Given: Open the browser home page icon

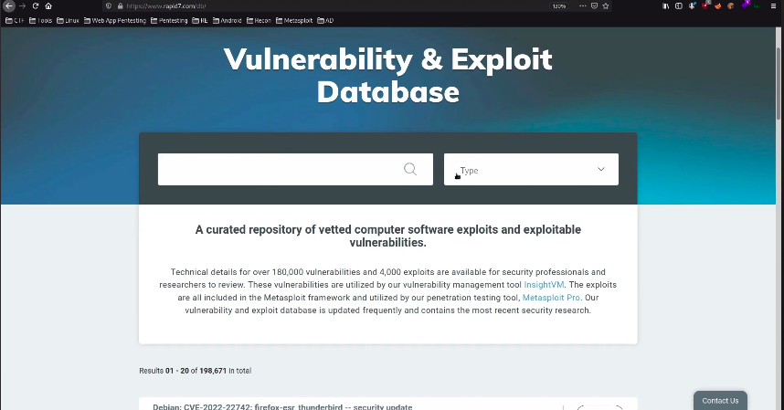Looking at the screenshot, I should tap(48, 5).
